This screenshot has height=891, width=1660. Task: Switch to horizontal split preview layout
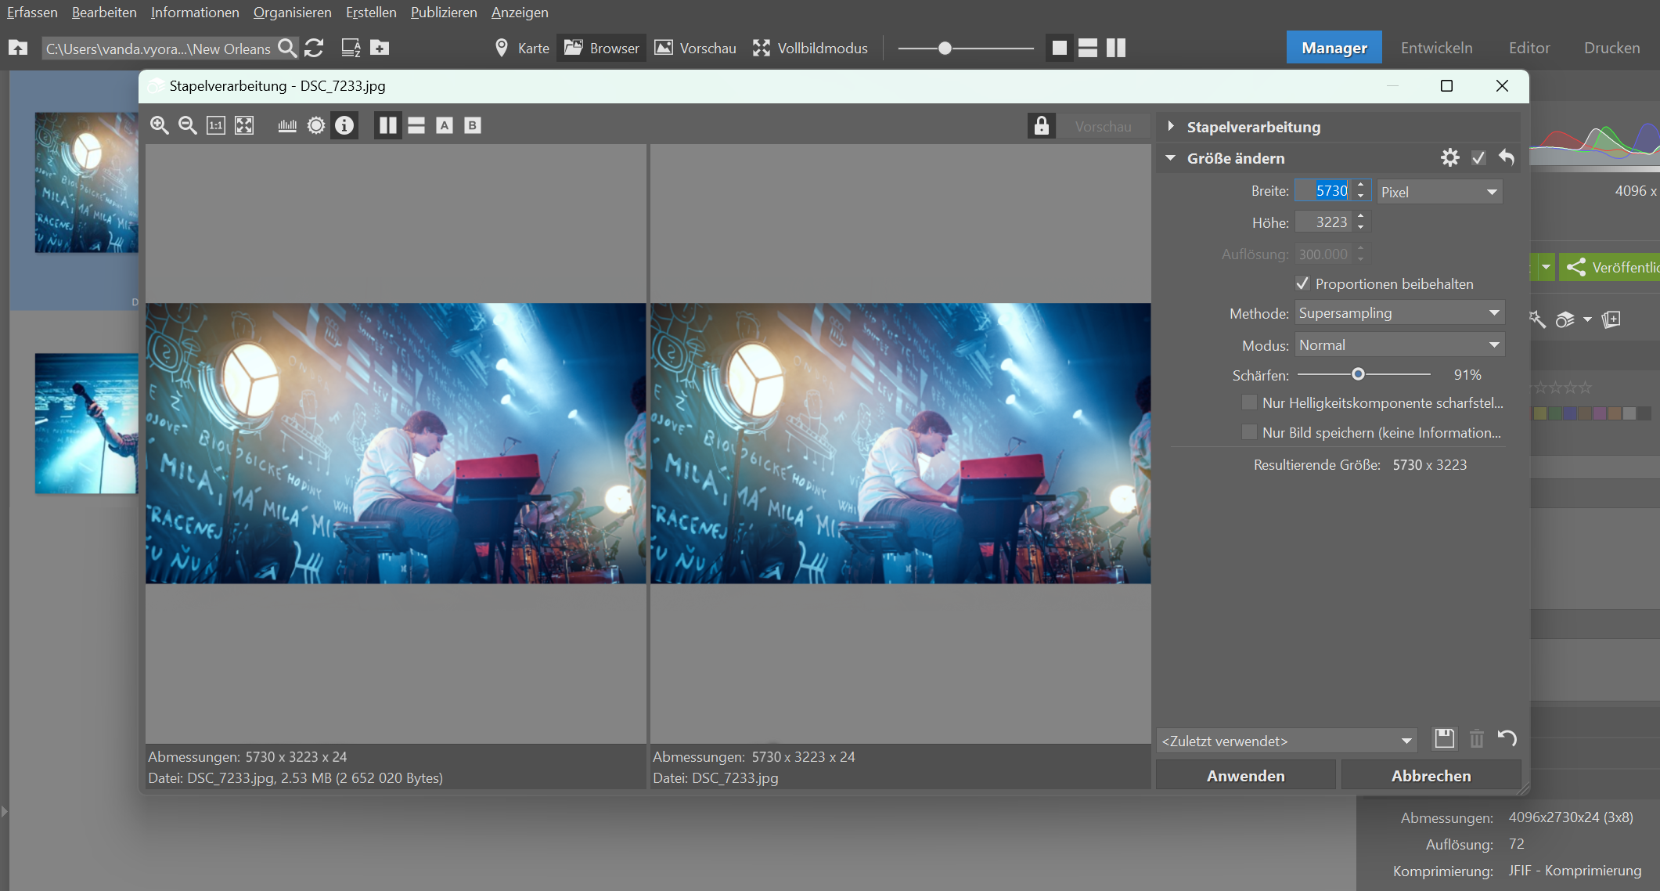[x=416, y=125]
